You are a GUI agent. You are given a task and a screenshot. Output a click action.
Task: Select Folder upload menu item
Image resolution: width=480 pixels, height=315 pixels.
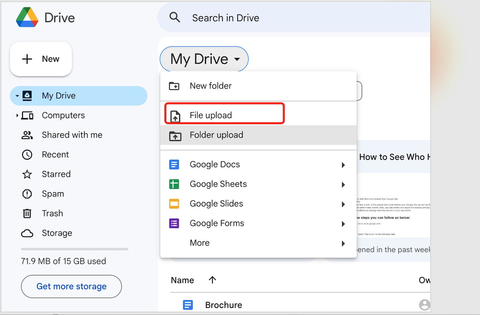click(258, 135)
